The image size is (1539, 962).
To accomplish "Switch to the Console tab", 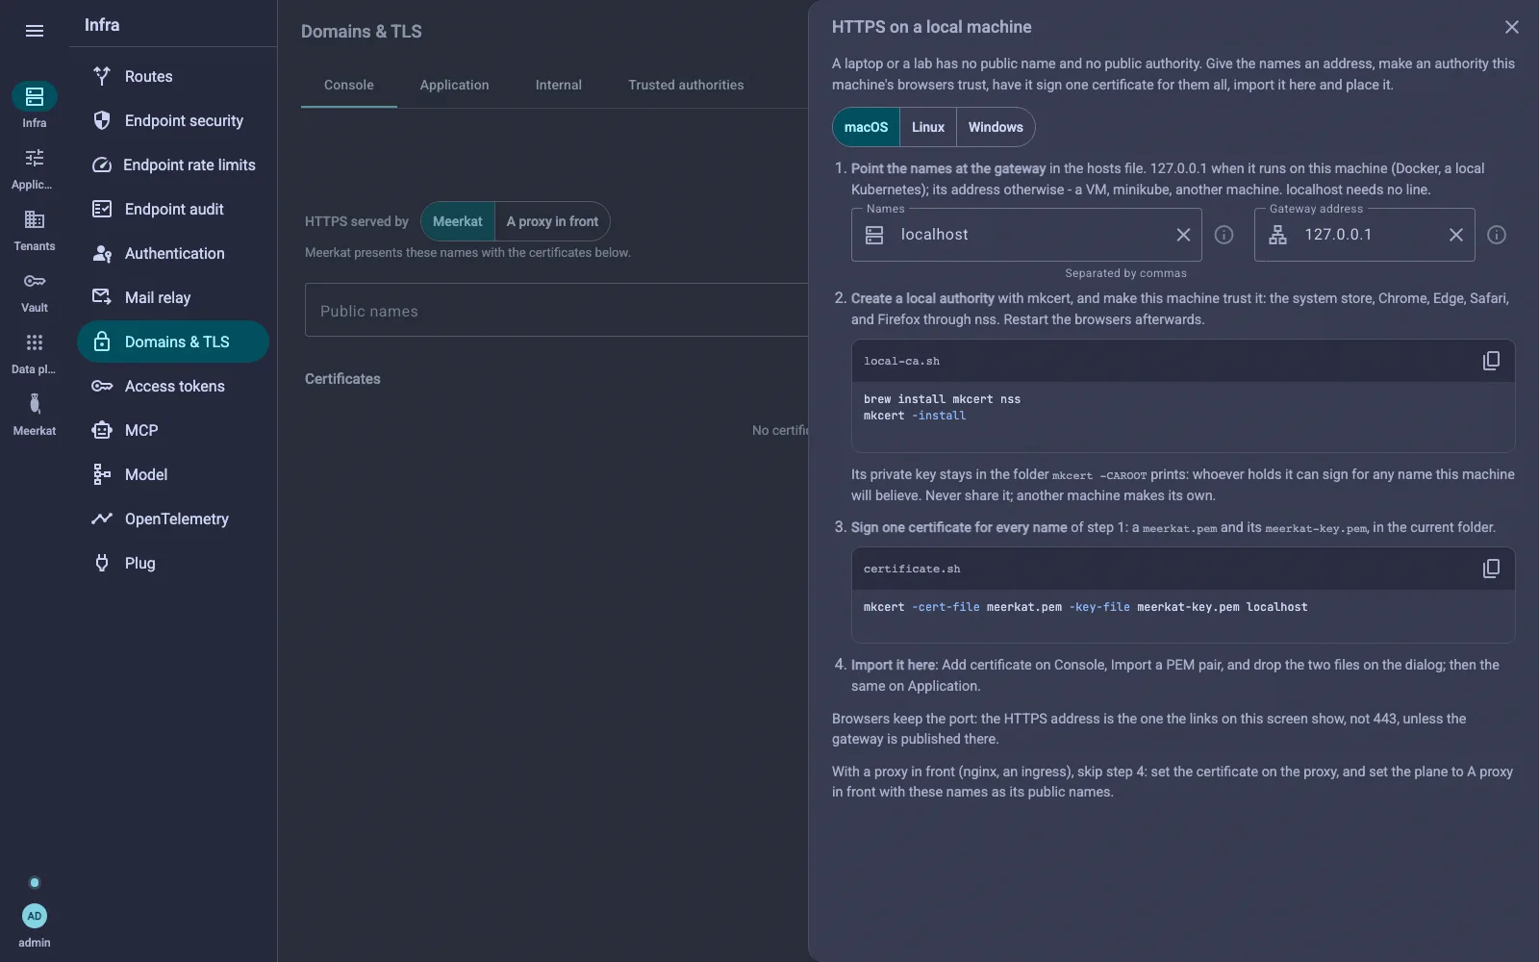I will click(349, 85).
